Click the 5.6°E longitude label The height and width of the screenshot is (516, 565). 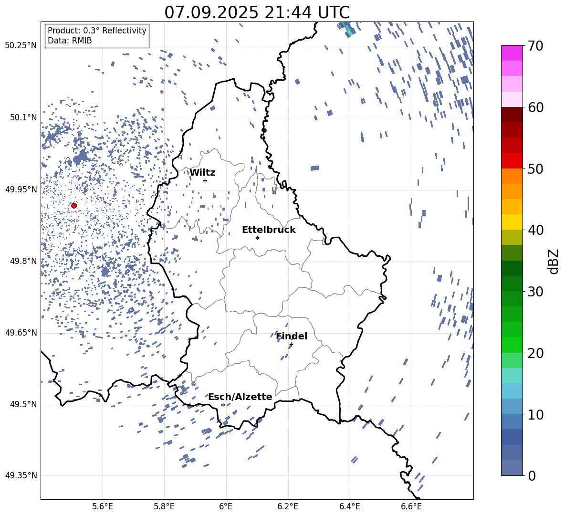103,506
